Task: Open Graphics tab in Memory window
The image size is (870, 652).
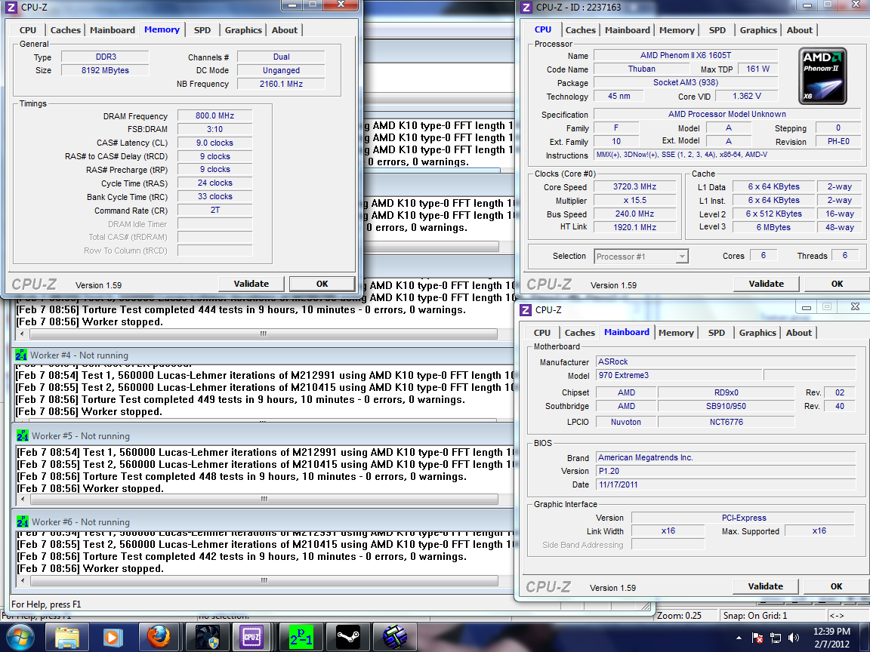Action: point(243,30)
